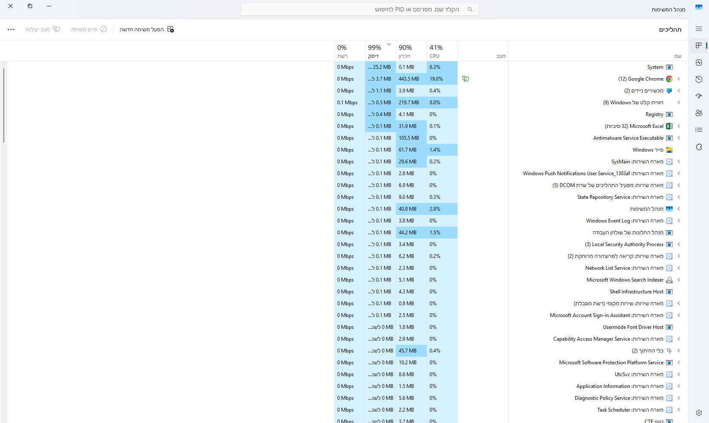
Task: Expand the State Repository Service row
Action: [679, 197]
